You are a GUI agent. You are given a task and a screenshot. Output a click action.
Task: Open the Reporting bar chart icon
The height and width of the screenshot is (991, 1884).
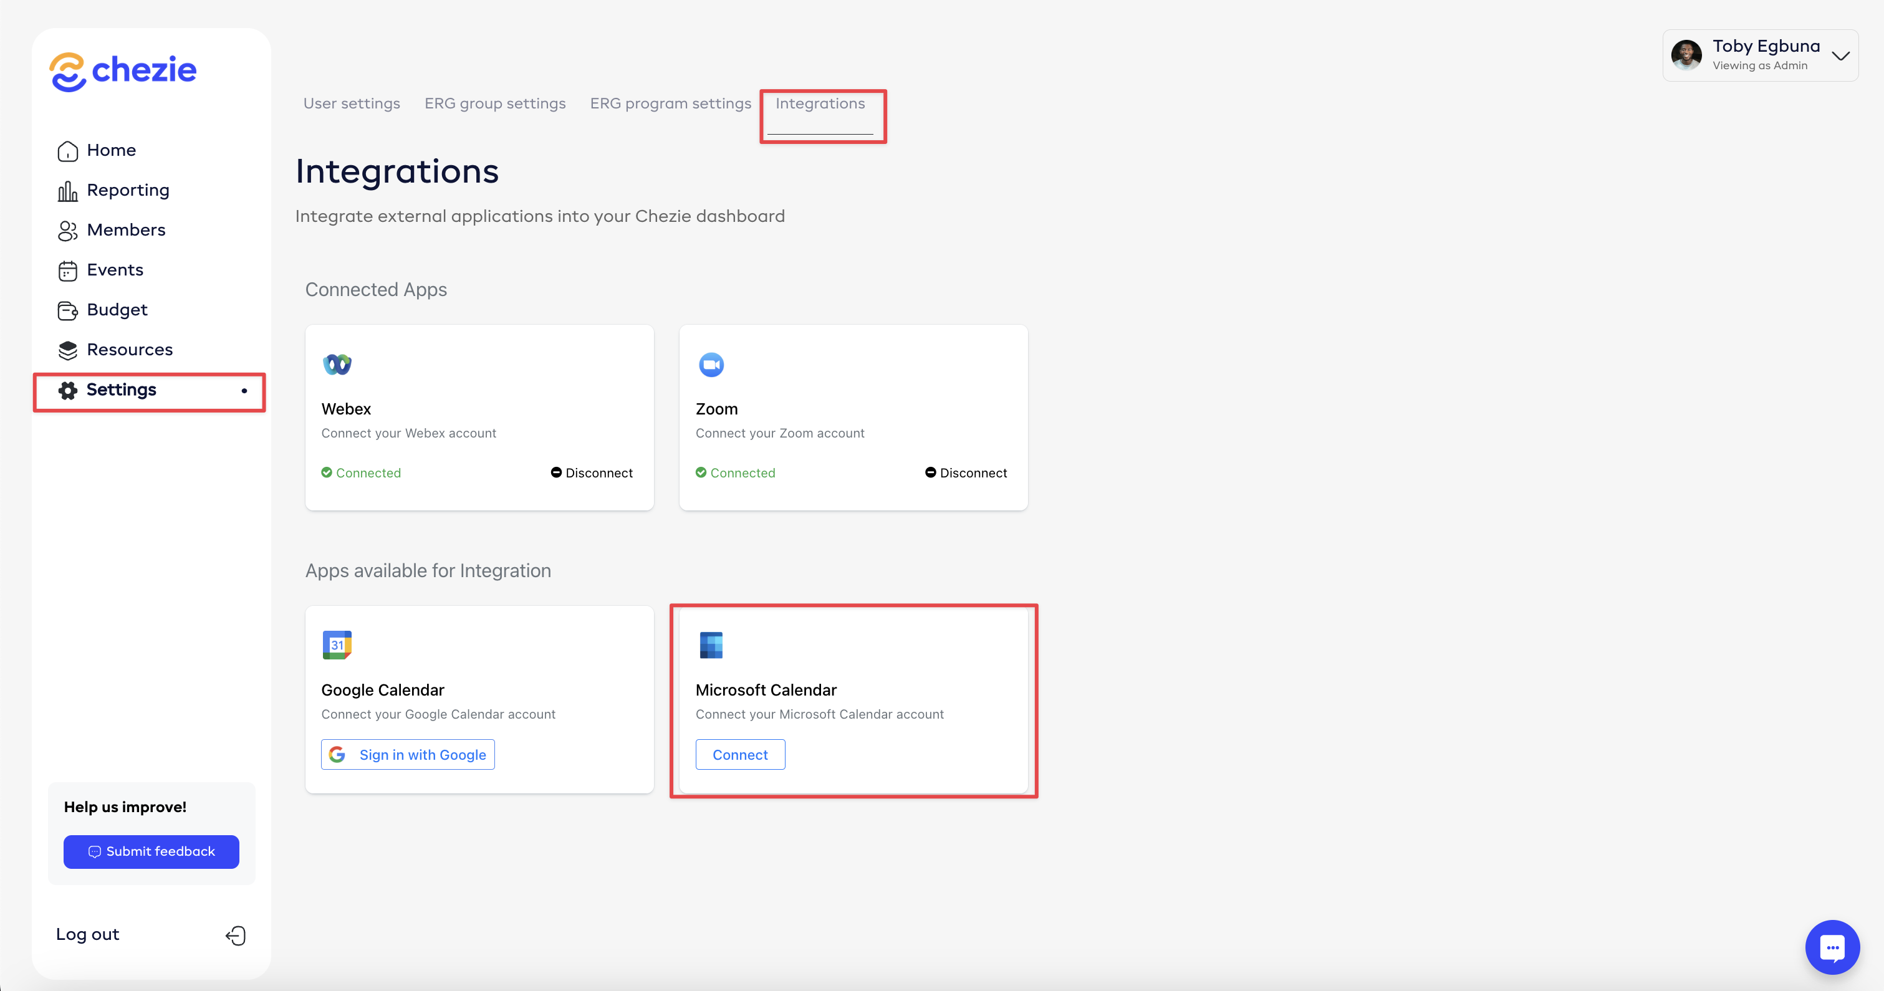(67, 191)
